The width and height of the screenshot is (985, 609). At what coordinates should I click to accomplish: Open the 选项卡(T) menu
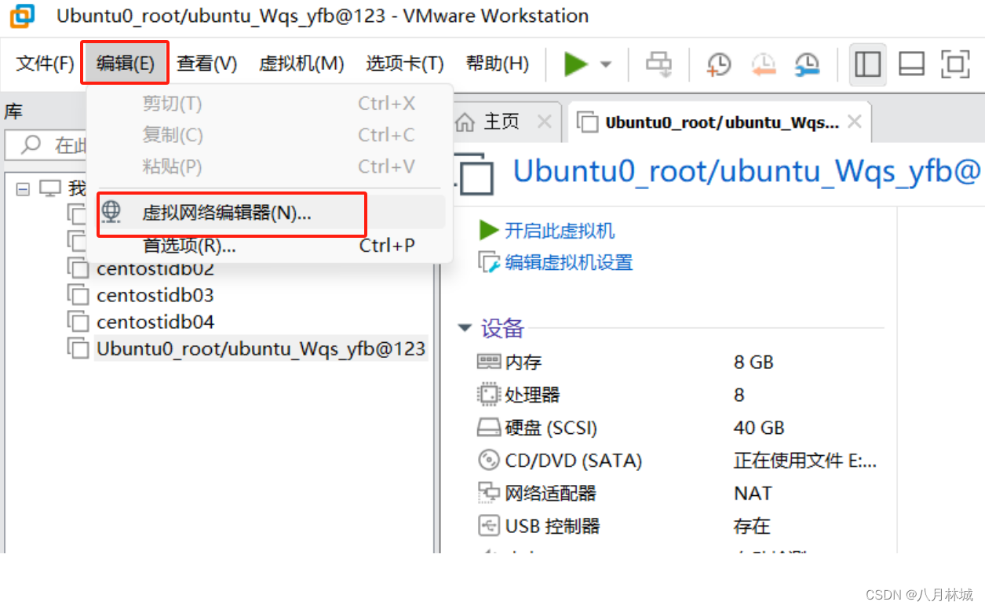click(x=404, y=64)
